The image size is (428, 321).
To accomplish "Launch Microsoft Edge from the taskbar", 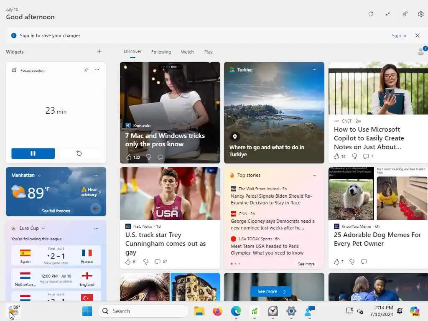I will [236, 311].
